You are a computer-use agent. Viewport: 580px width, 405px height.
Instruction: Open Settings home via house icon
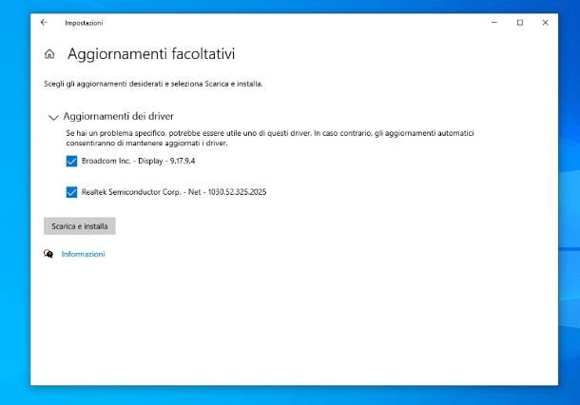(49, 54)
